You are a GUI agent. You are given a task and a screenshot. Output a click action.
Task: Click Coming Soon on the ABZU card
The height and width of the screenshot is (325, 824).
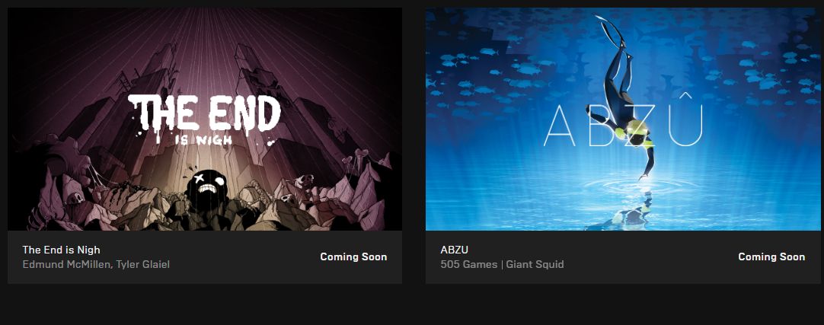[771, 256]
